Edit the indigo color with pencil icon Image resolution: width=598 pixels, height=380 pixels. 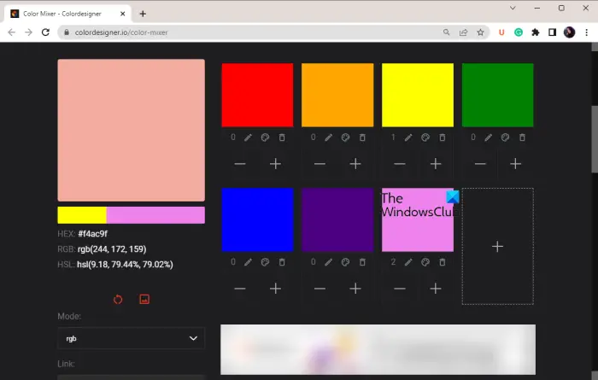click(328, 262)
